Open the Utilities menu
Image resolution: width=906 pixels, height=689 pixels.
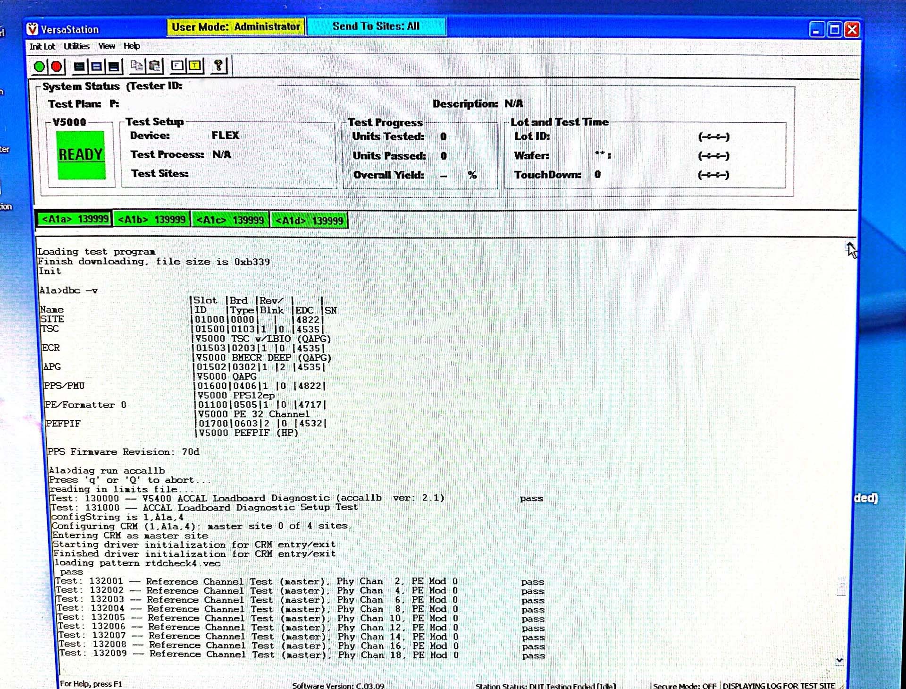[x=77, y=46]
